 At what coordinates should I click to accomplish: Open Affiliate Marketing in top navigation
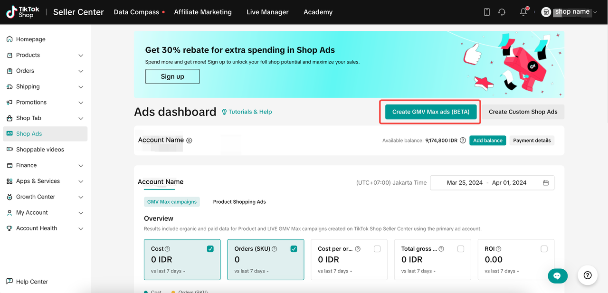[x=203, y=12]
